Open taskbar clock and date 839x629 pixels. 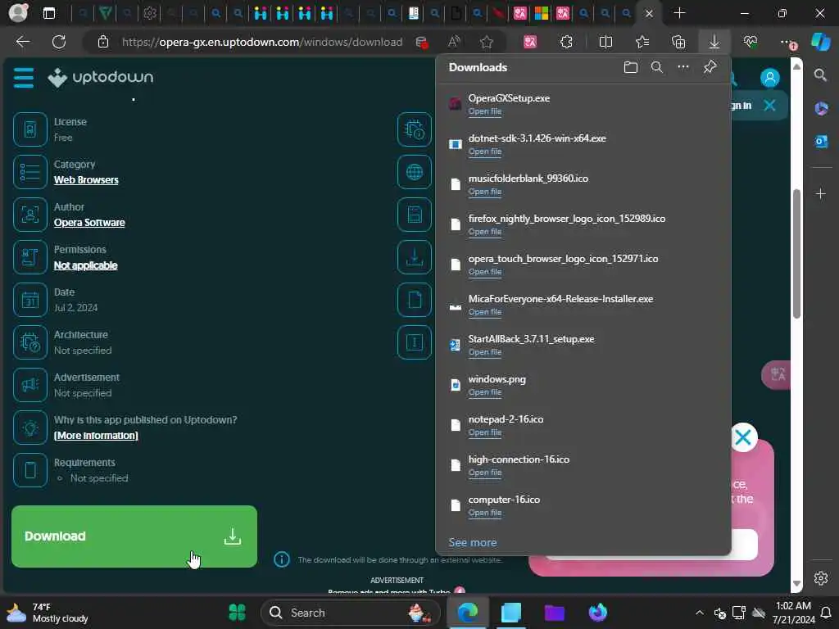793,613
